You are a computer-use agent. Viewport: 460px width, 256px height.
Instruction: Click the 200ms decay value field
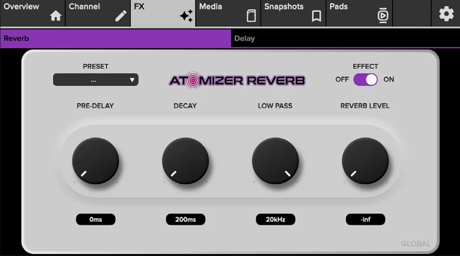(186, 219)
